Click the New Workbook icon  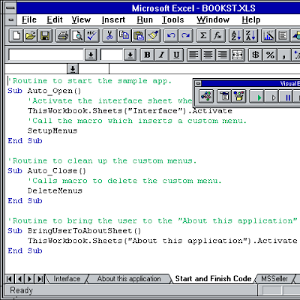pos(16,36)
